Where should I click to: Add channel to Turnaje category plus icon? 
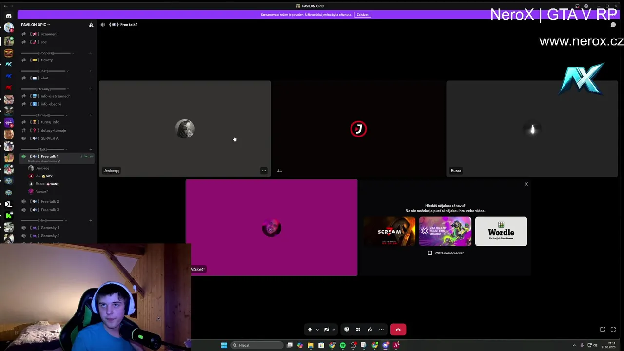(91, 115)
